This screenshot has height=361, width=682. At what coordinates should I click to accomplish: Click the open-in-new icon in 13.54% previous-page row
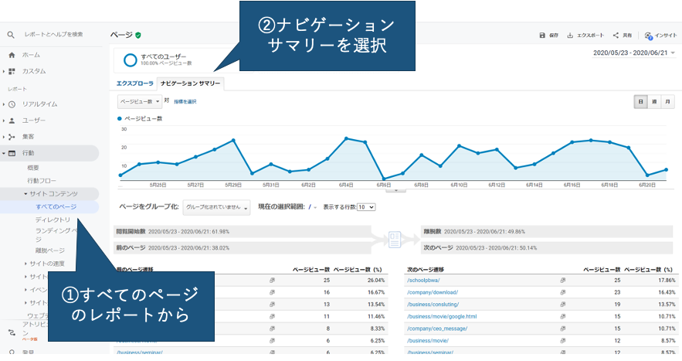tap(273, 305)
